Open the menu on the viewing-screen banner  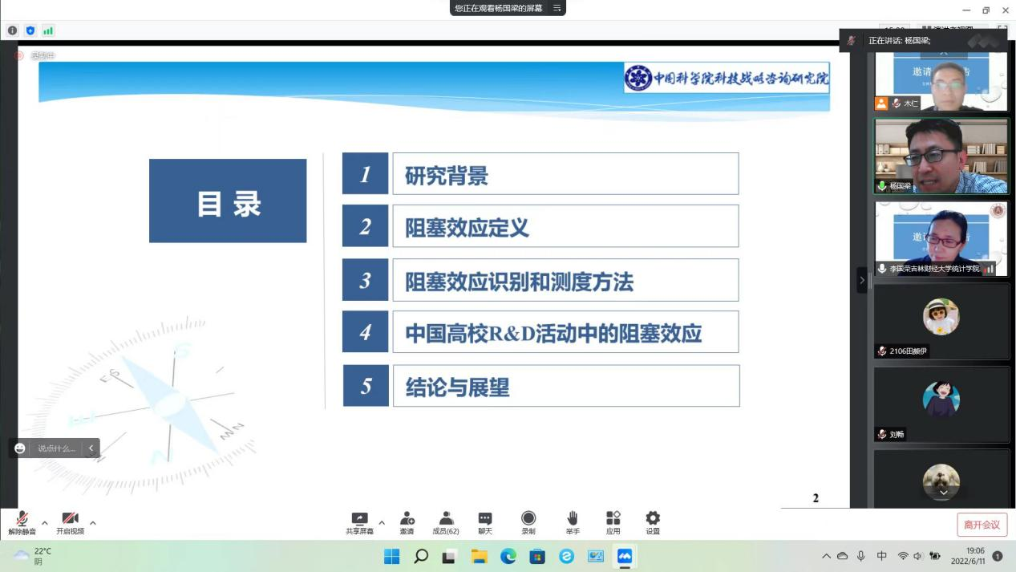point(557,8)
